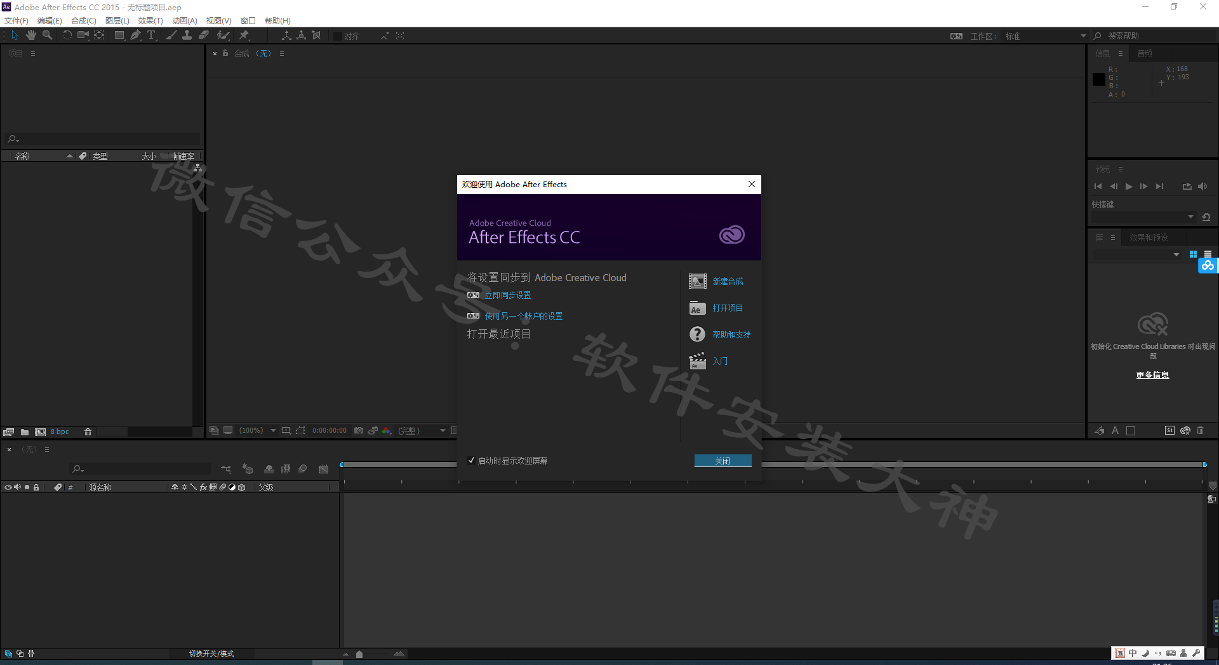Screen dimensions: 1219x665
Task: Click the Adobe Stock icon in Libraries
Action: [1169, 430]
